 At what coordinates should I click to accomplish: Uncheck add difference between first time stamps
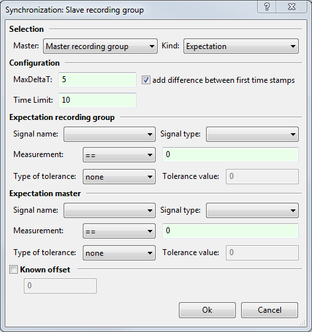click(146, 80)
